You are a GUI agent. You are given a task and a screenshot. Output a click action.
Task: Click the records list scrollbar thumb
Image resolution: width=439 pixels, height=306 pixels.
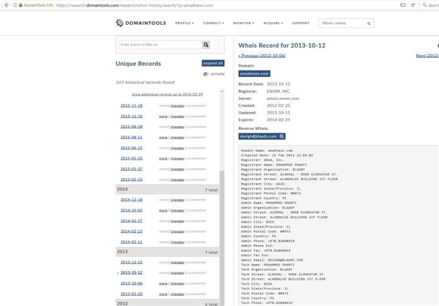tap(222, 238)
